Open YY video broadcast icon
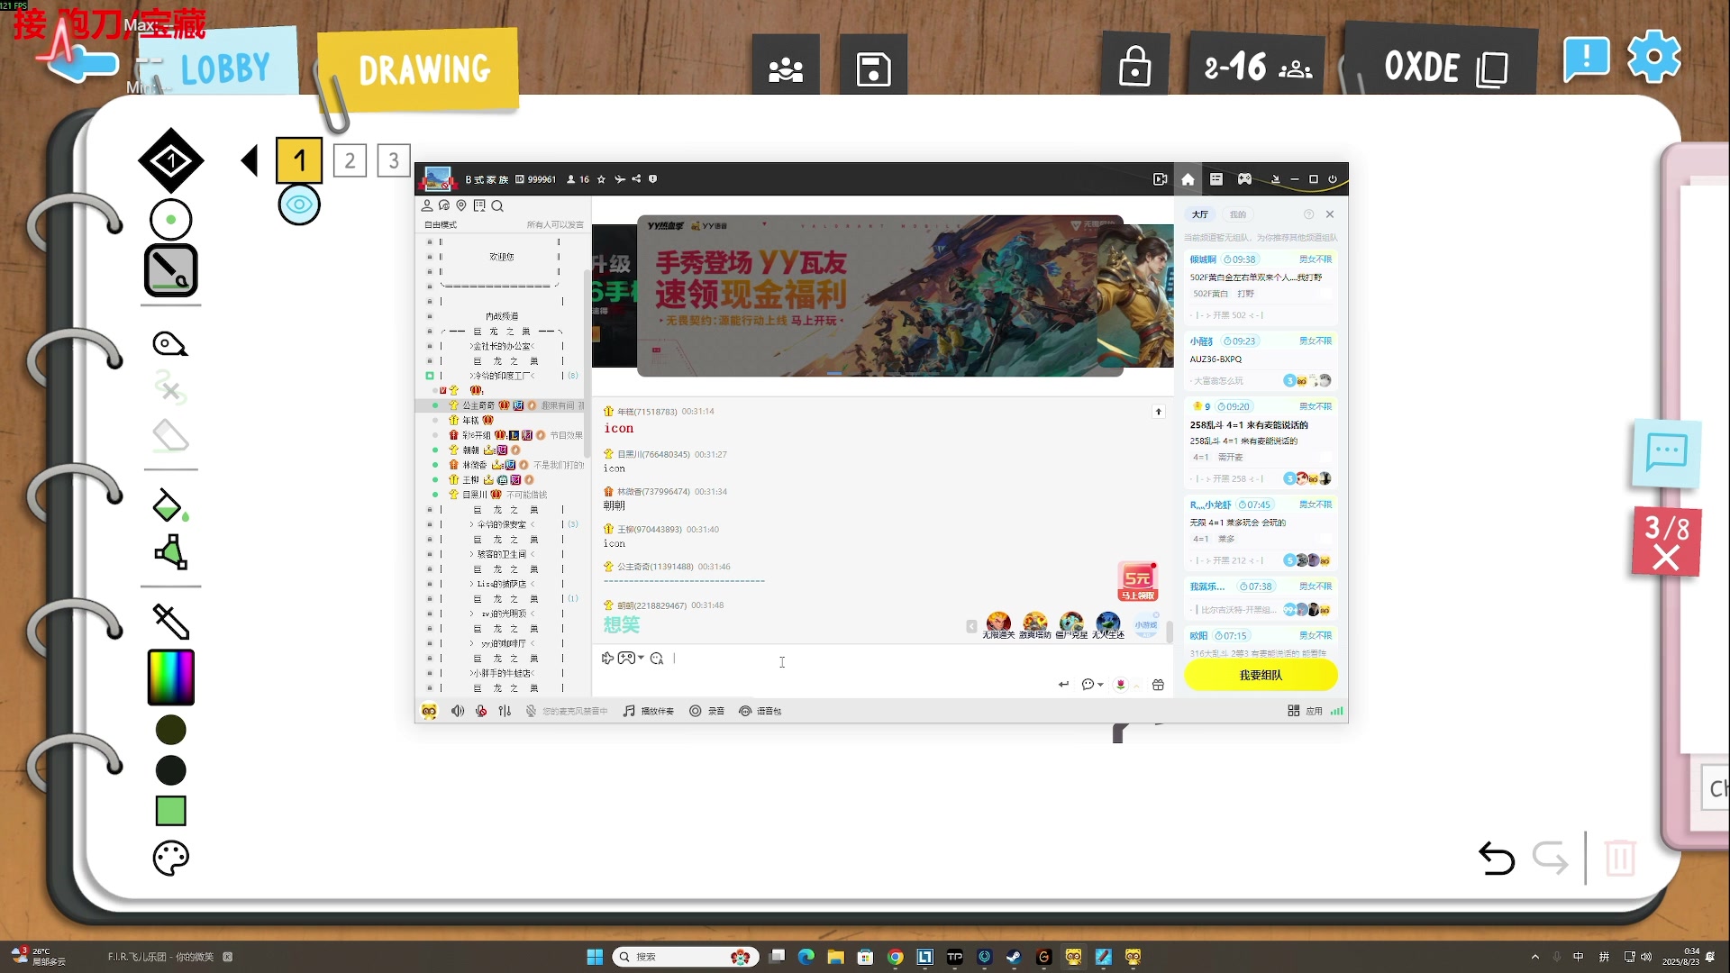 coord(1161,179)
